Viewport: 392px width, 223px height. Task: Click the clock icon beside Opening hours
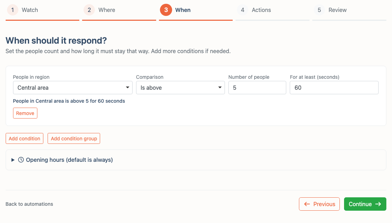(x=21, y=160)
